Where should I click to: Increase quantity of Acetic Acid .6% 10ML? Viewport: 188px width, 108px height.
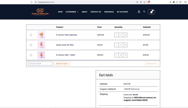(x=125, y=45)
